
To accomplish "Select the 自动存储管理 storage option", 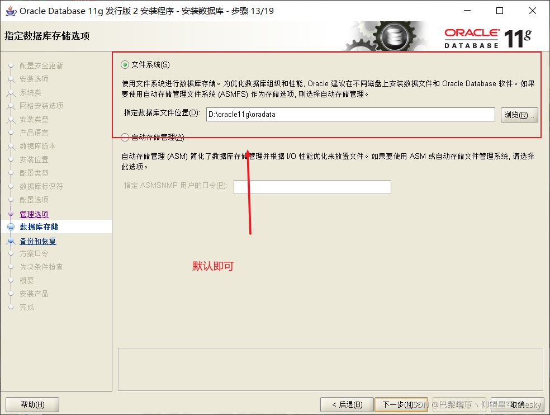I will pyautogui.click(x=124, y=137).
